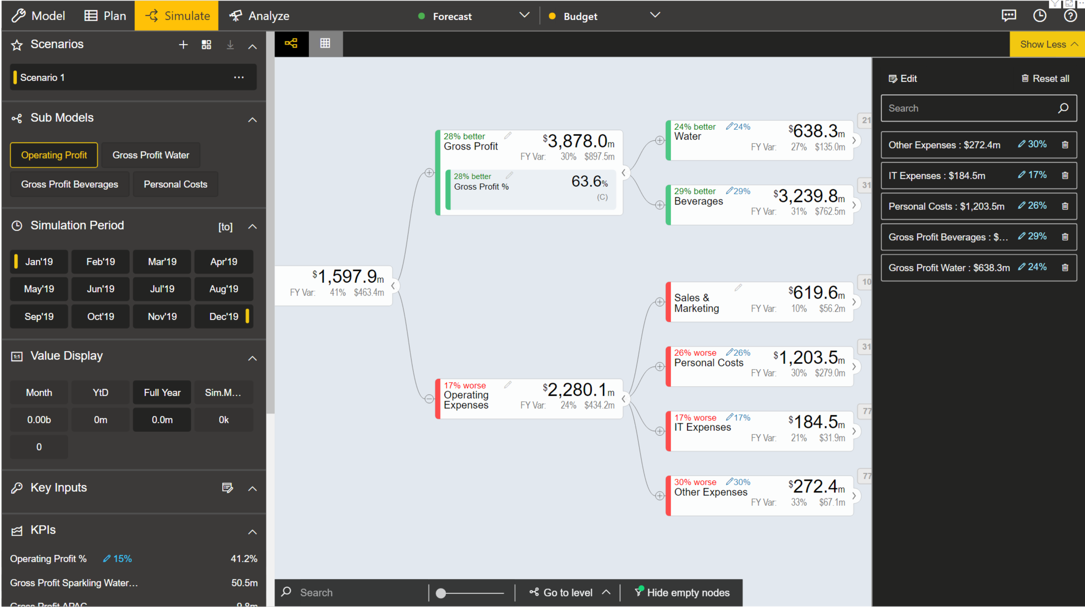Image resolution: width=1085 pixels, height=607 pixels.
Task: Delete the Gross Profit Beverages simulation entry
Action: pos(1065,237)
